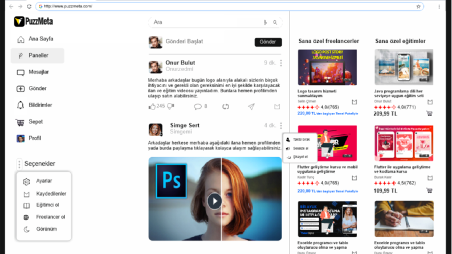Image resolution: width=452 pixels, height=254 pixels.
Task: Open the Gönder sidebar item
Action: (x=31, y=88)
